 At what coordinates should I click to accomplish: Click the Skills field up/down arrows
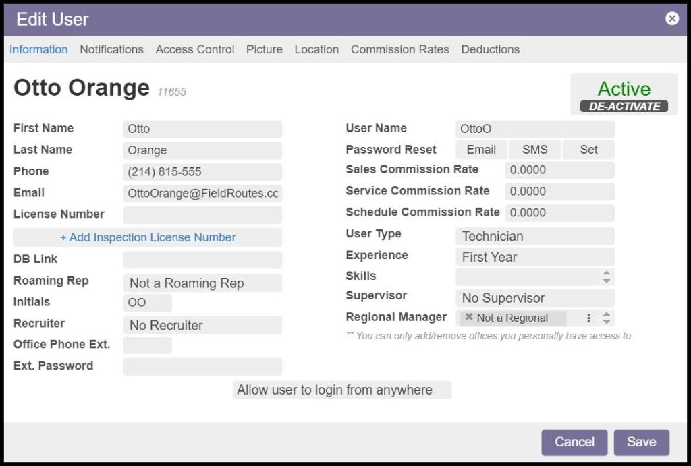pyautogui.click(x=606, y=276)
